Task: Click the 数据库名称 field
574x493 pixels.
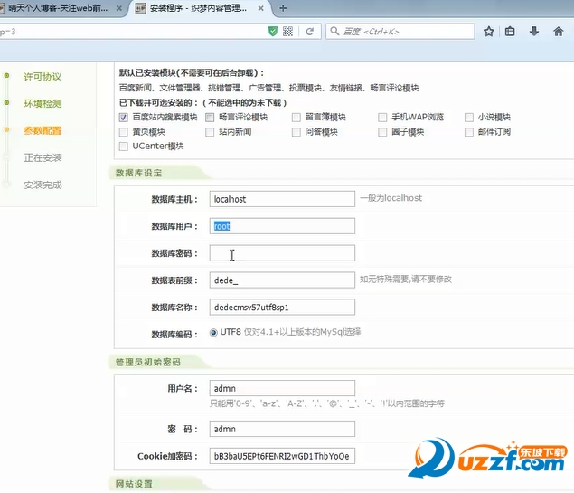Action: (x=282, y=307)
